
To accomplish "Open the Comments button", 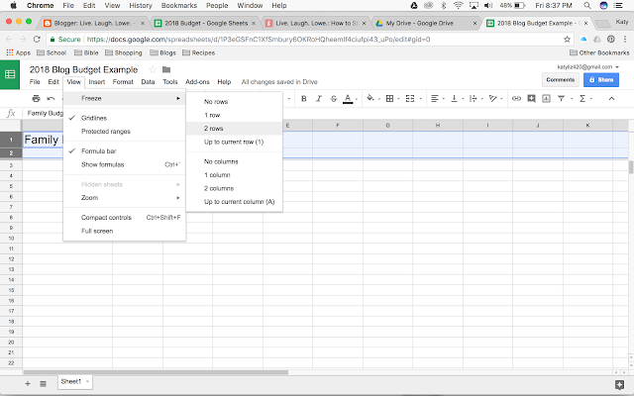I will [560, 79].
